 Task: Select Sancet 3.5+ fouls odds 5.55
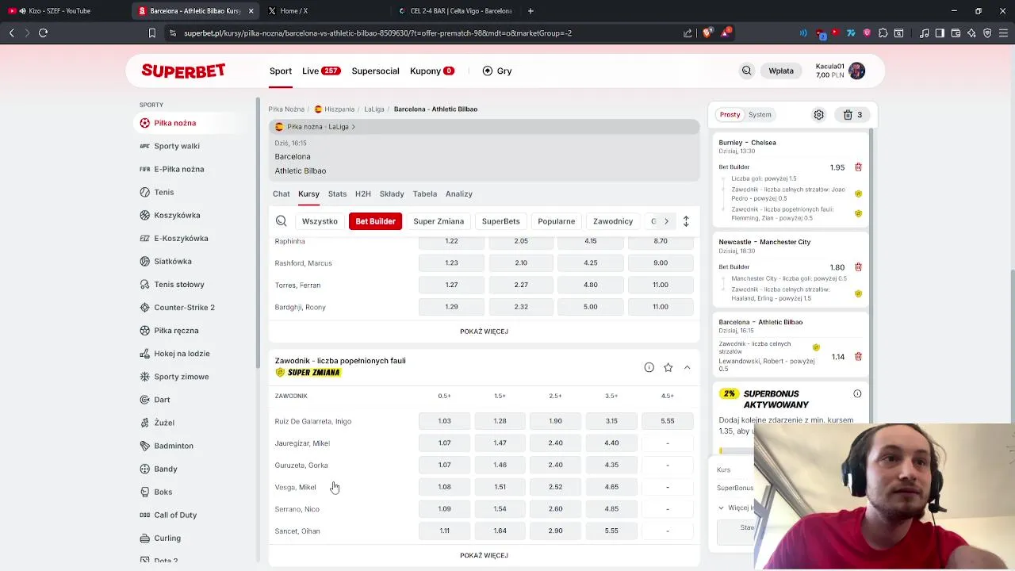click(611, 531)
